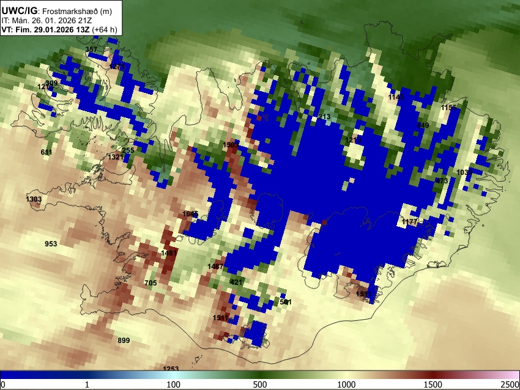Click the legend tick label 100
Screen dimensions: 520x390
(x=174, y=384)
